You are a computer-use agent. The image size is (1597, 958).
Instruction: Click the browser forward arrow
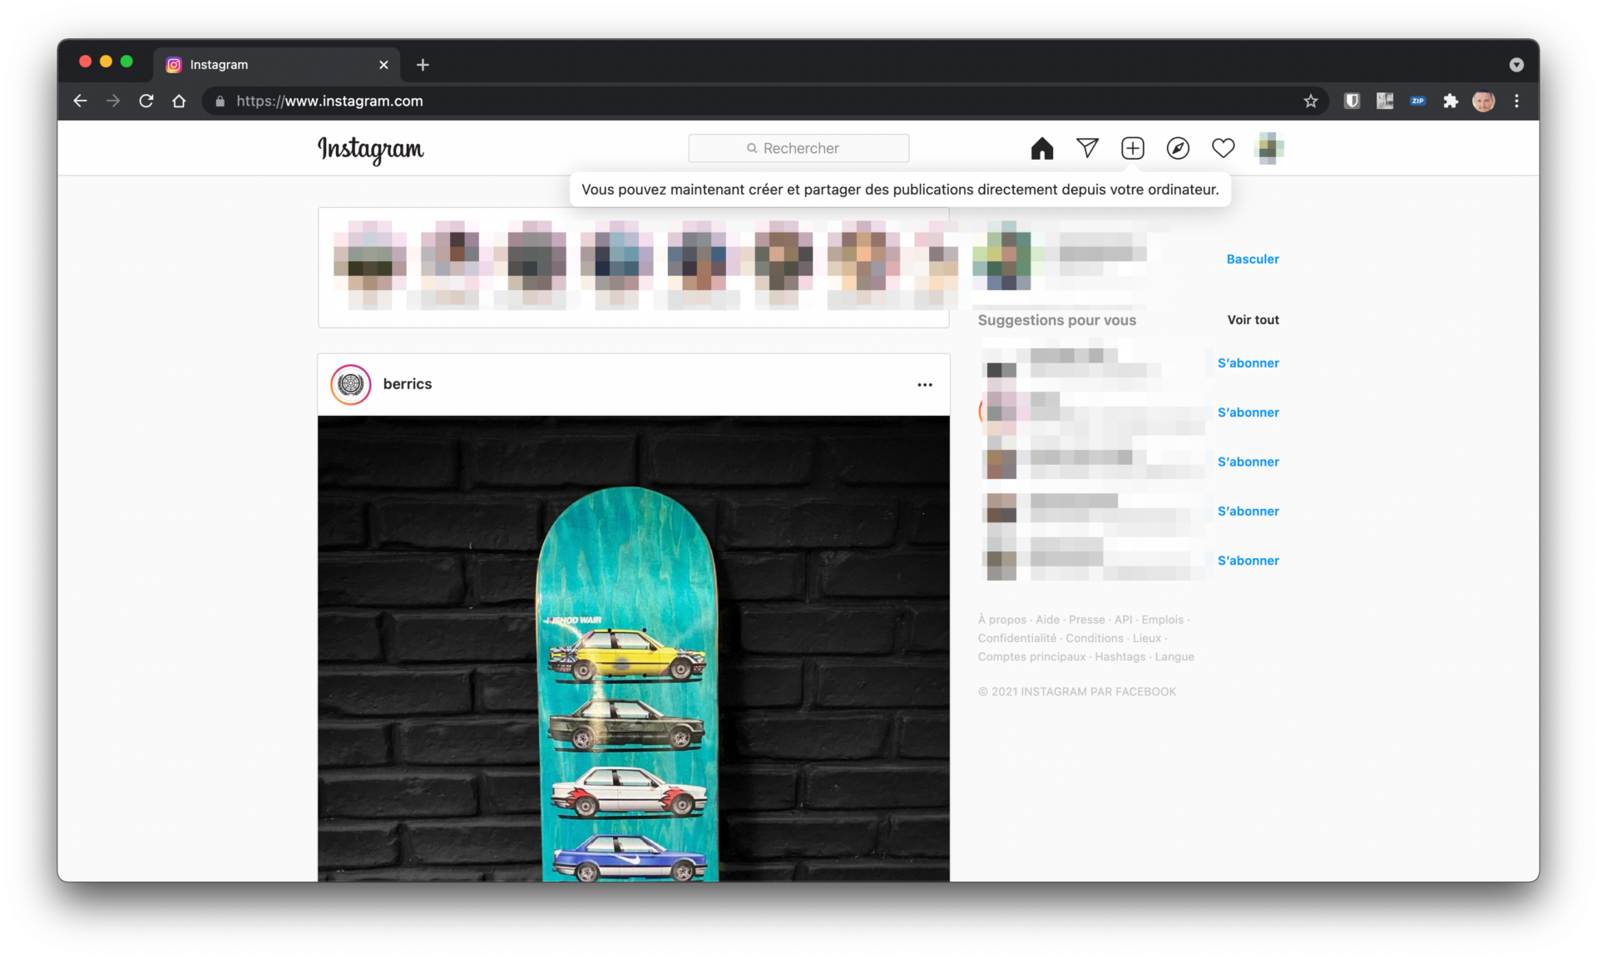pyautogui.click(x=113, y=101)
